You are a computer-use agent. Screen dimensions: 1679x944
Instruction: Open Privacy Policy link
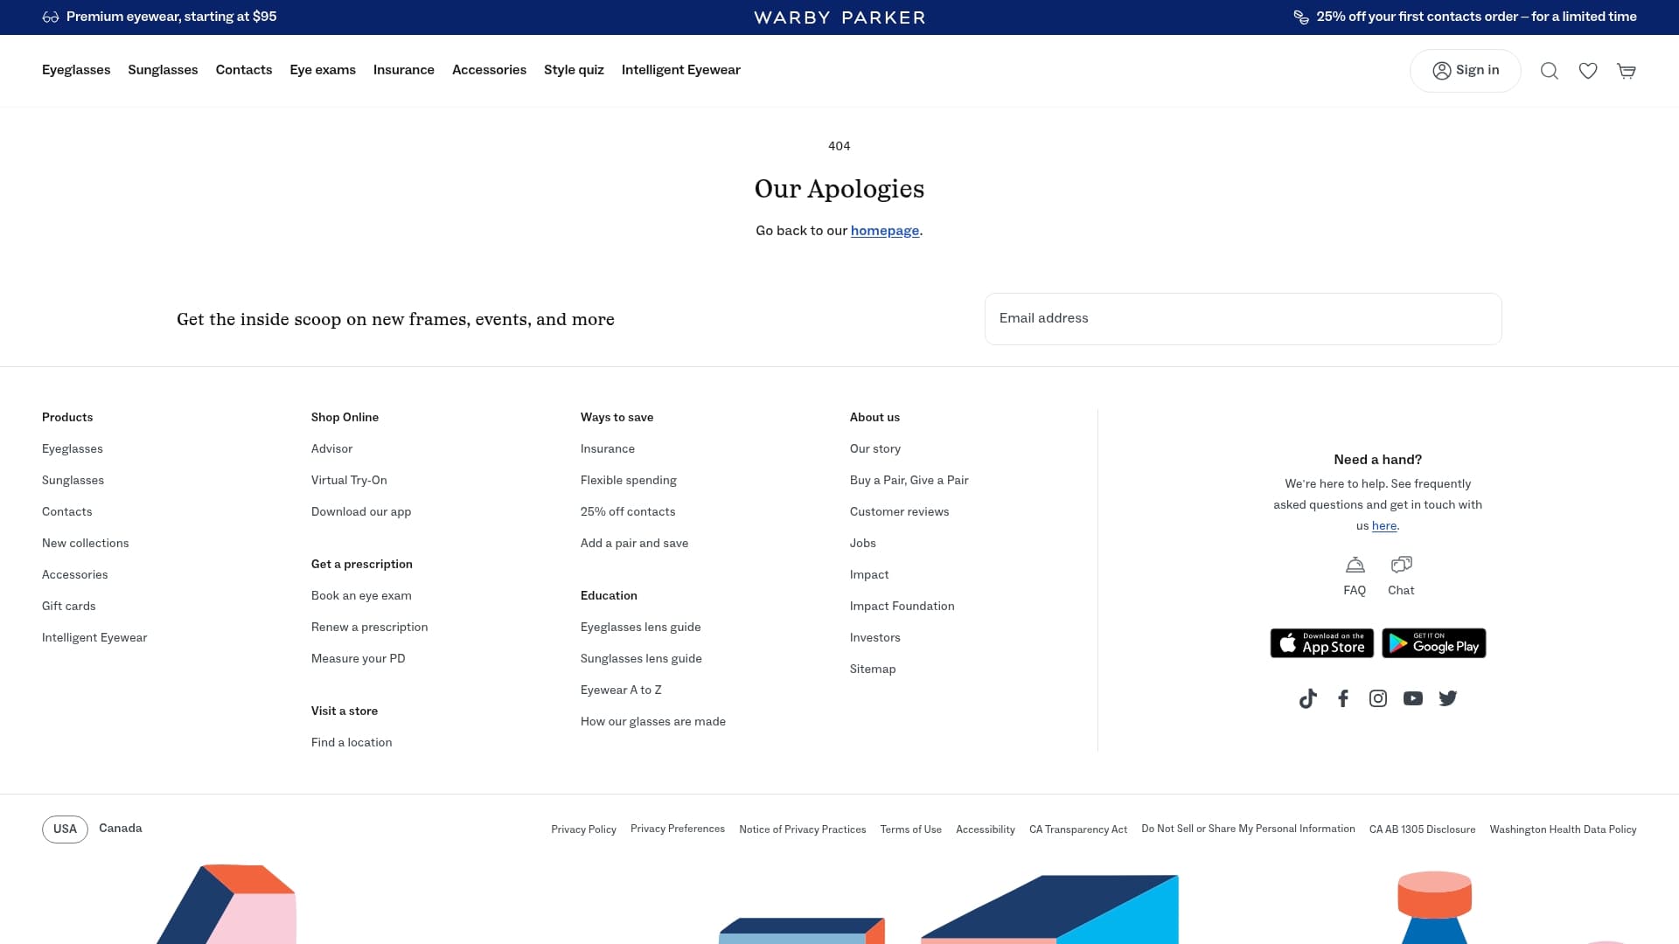click(584, 830)
